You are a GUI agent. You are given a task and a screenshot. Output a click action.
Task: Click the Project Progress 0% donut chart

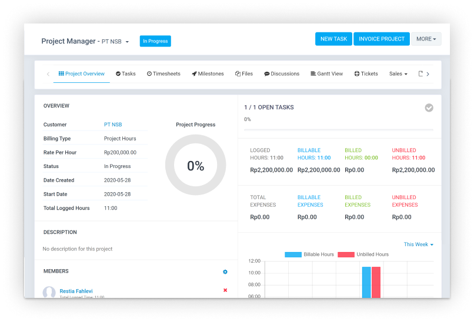click(x=196, y=165)
